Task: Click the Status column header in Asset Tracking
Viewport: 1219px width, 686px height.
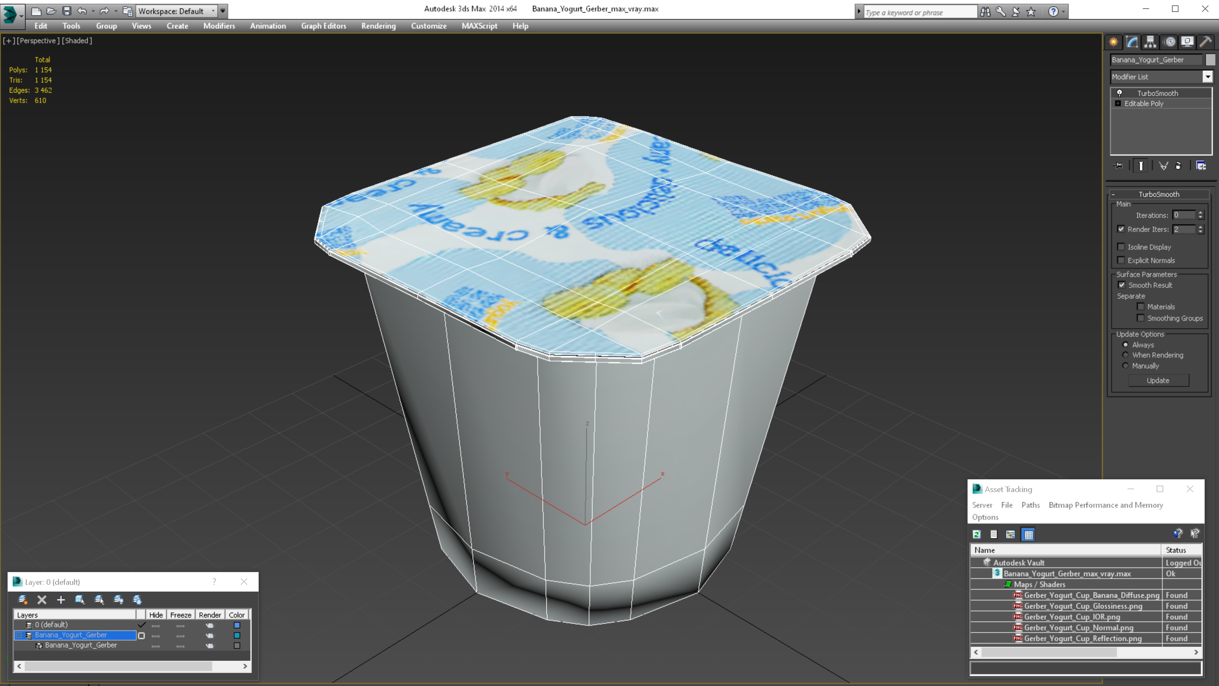Action: point(1181,550)
